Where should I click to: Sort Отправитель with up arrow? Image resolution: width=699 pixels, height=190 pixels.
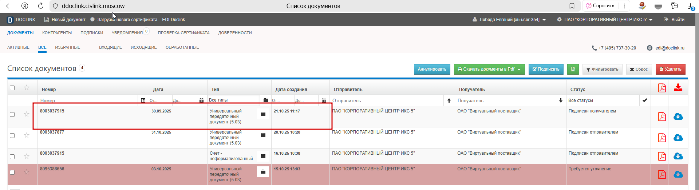click(x=449, y=100)
